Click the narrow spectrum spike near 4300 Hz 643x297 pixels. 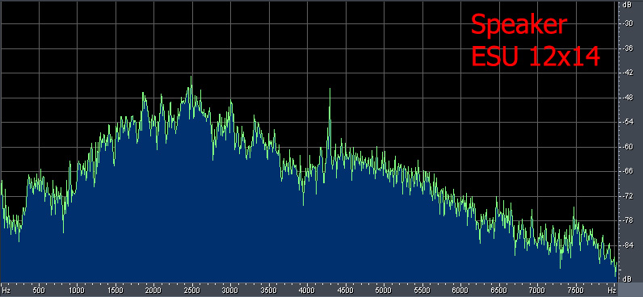click(x=330, y=119)
